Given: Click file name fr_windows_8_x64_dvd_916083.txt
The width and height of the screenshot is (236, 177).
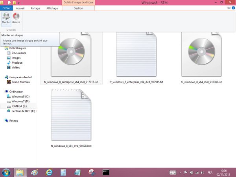Looking at the screenshot, I should pos(71,146).
